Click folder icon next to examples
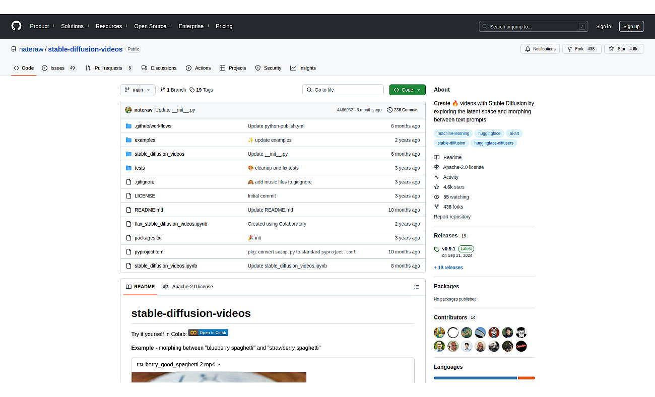Image resolution: width=655 pixels, height=397 pixels. 128,140
